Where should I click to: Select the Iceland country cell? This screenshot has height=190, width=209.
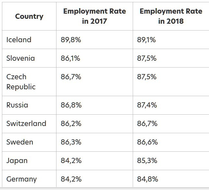(19, 40)
